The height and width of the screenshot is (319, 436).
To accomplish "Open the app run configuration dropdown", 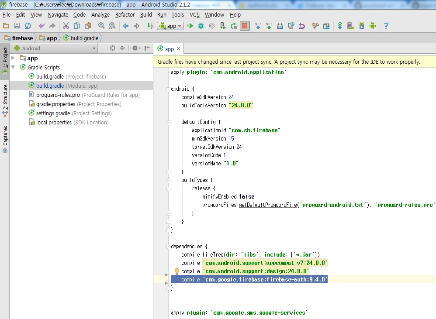I will point(170,26).
